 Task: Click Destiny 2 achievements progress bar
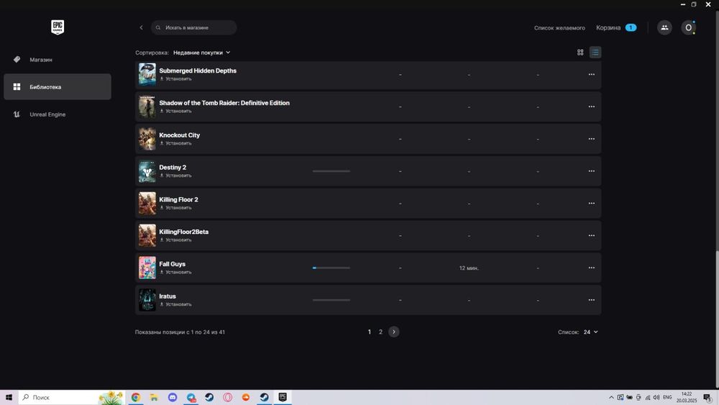331,171
